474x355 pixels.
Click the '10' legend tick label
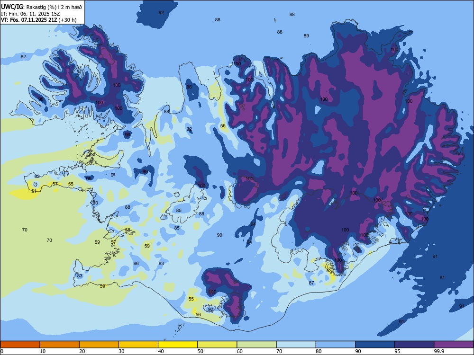pyautogui.click(x=43, y=351)
